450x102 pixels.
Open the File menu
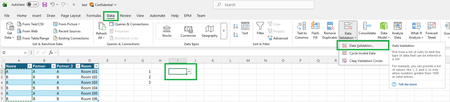pyautogui.click(x=7, y=16)
